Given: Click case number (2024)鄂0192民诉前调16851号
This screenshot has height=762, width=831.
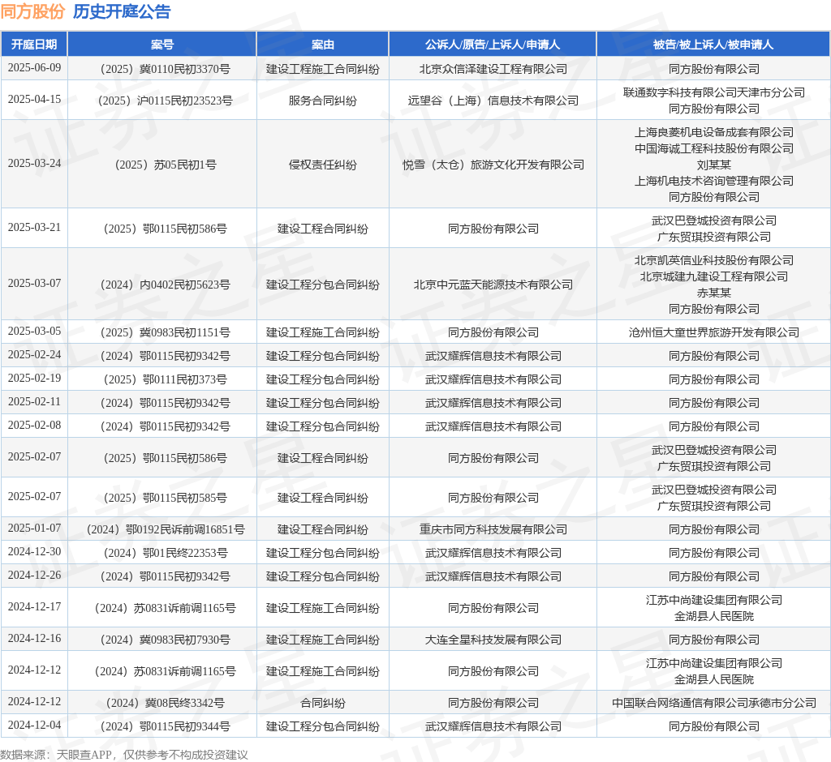Looking at the screenshot, I should 166,529.
